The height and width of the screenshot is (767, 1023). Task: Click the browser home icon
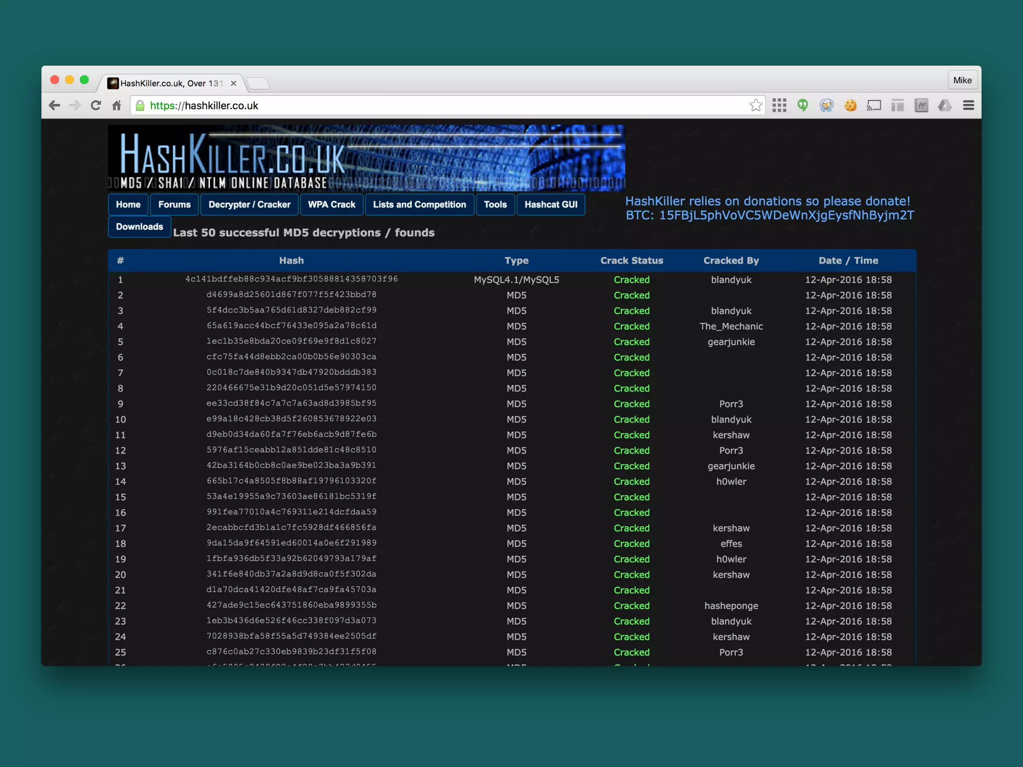pyautogui.click(x=117, y=105)
